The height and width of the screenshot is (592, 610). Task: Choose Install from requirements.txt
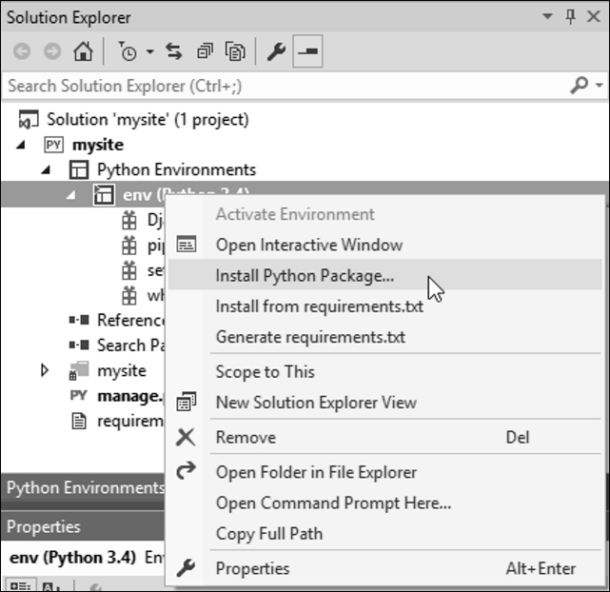tap(320, 306)
